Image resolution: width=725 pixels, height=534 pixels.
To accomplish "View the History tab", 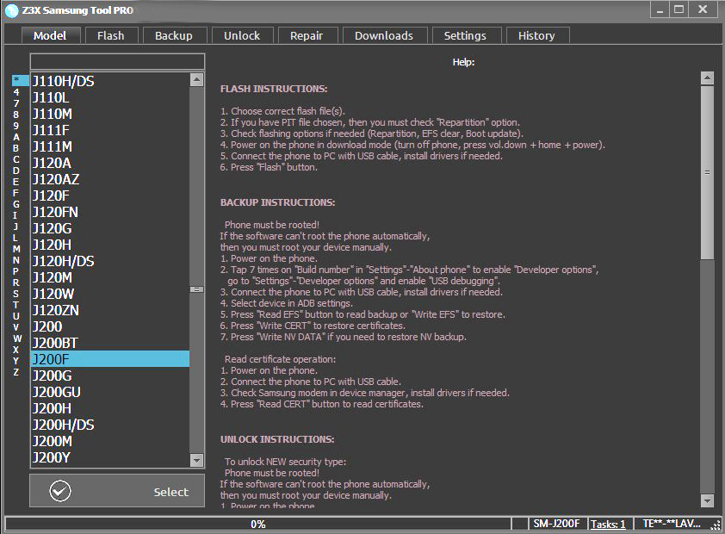I will (536, 35).
